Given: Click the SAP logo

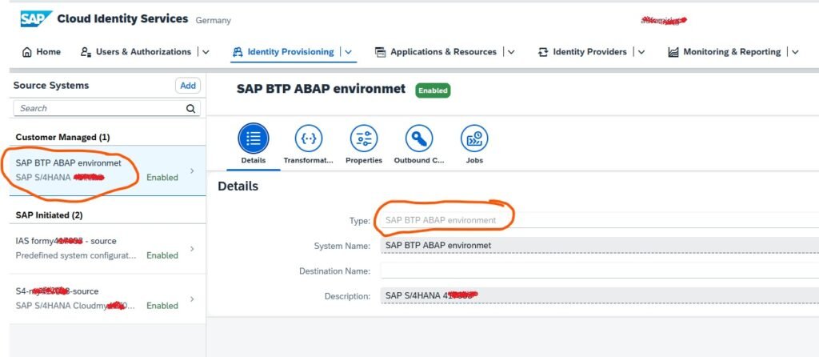Looking at the screenshot, I should tap(36, 19).
